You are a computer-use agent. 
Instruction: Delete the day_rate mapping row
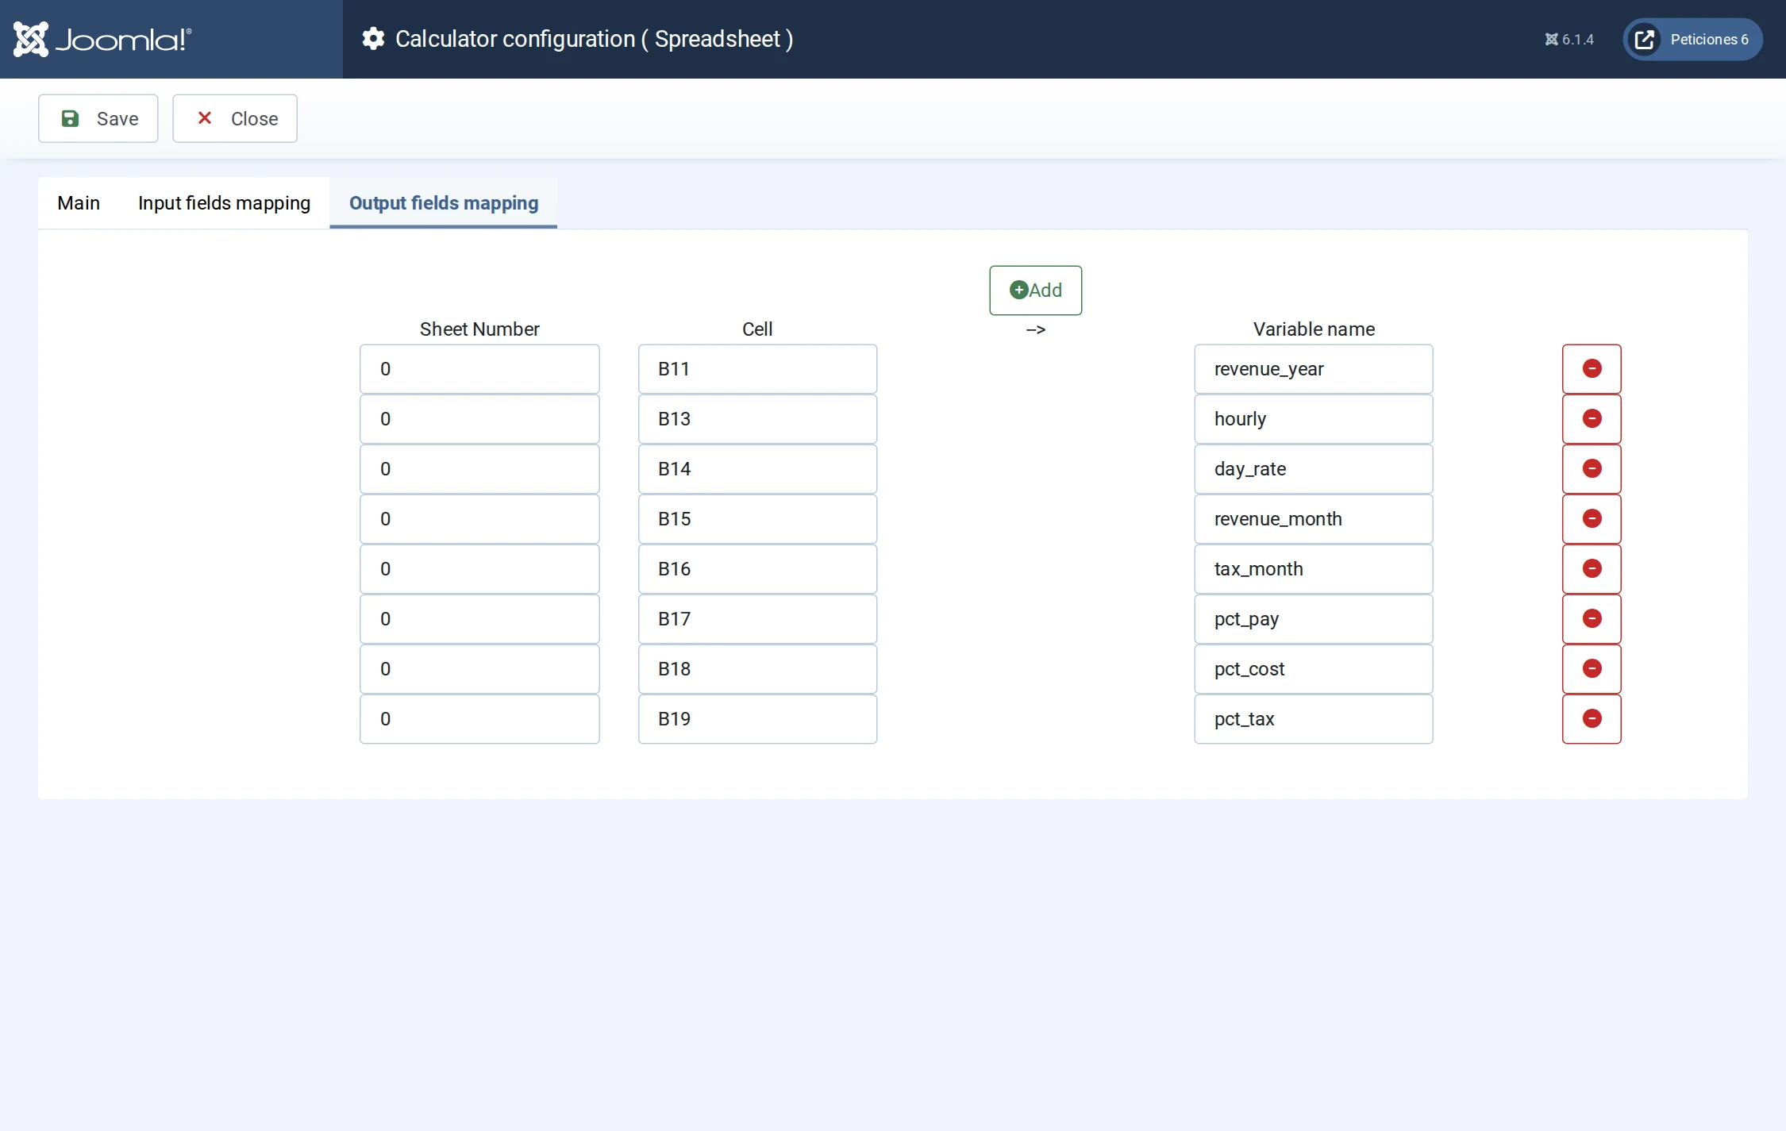pos(1592,469)
